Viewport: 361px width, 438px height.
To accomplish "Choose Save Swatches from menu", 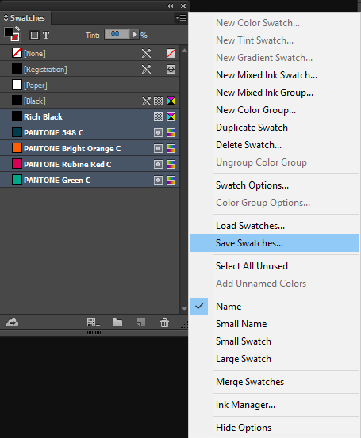I will (275, 243).
